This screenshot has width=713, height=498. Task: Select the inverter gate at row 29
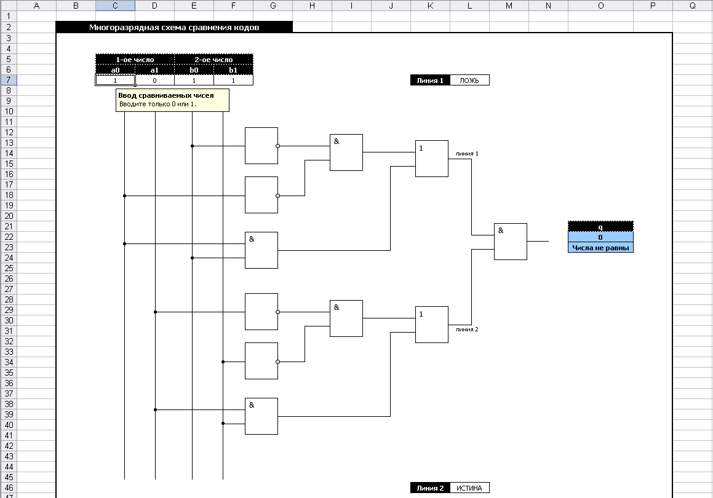point(261,312)
